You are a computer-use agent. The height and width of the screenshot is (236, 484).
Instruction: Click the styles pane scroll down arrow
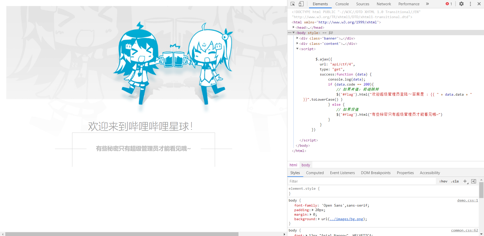point(481,234)
